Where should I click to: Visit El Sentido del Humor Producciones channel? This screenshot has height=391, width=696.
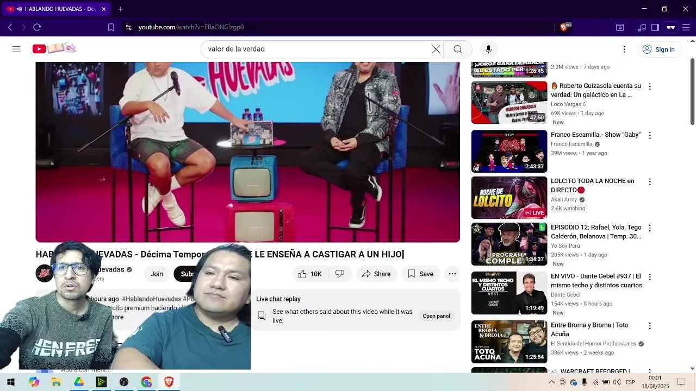tap(593, 344)
